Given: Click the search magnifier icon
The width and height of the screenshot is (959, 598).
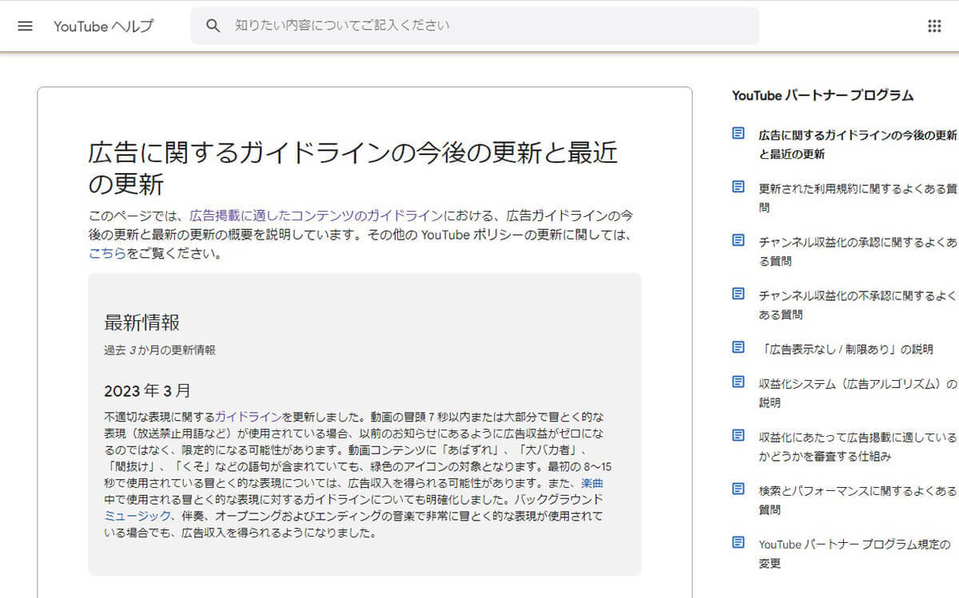Looking at the screenshot, I should click(x=213, y=26).
